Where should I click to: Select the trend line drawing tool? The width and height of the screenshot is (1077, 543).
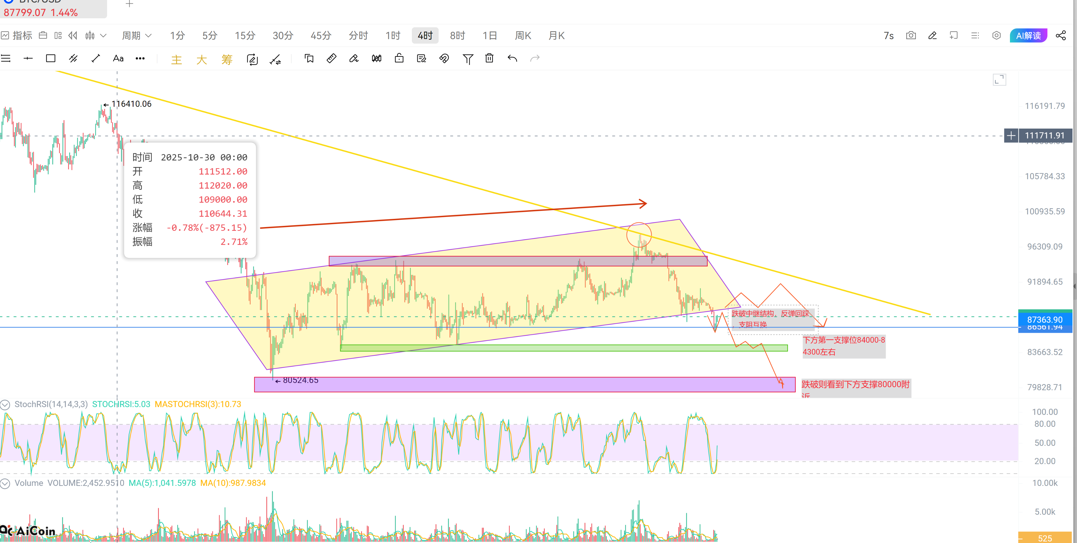pyautogui.click(x=95, y=59)
